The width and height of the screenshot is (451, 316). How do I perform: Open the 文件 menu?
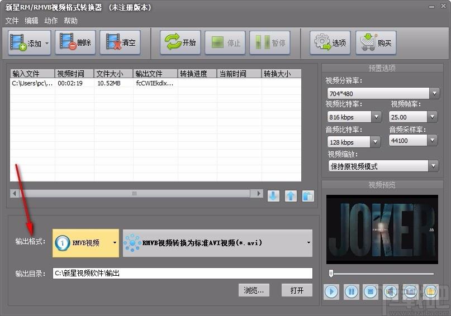click(12, 21)
